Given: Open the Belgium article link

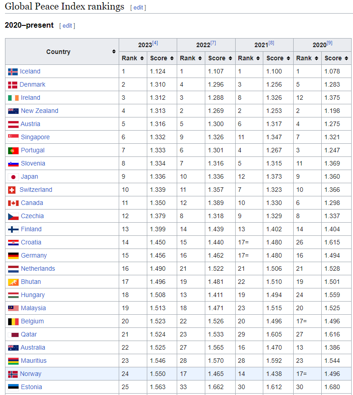Looking at the screenshot, I should click(32, 321).
